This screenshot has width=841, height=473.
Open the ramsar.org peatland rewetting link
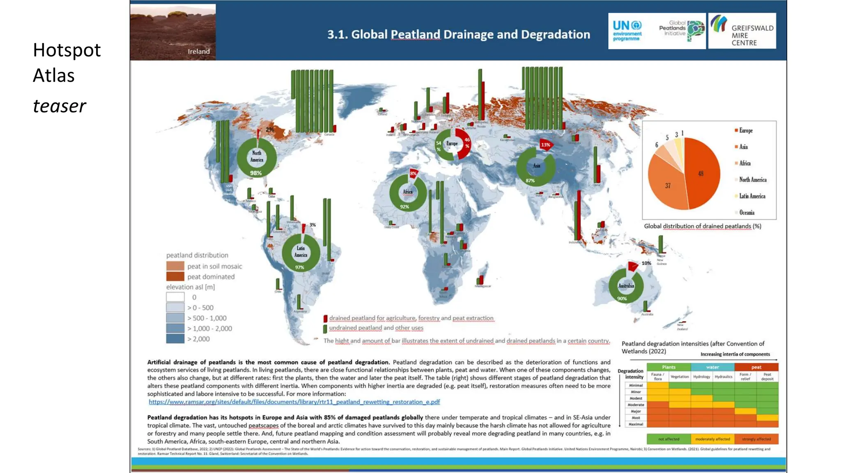pyautogui.click(x=294, y=402)
